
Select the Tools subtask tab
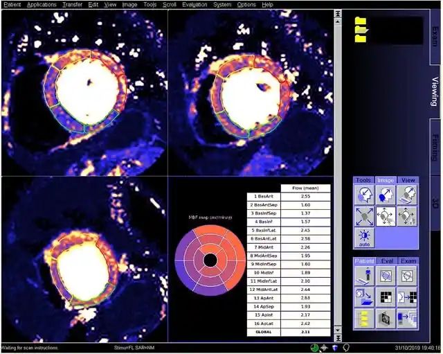[x=363, y=180]
